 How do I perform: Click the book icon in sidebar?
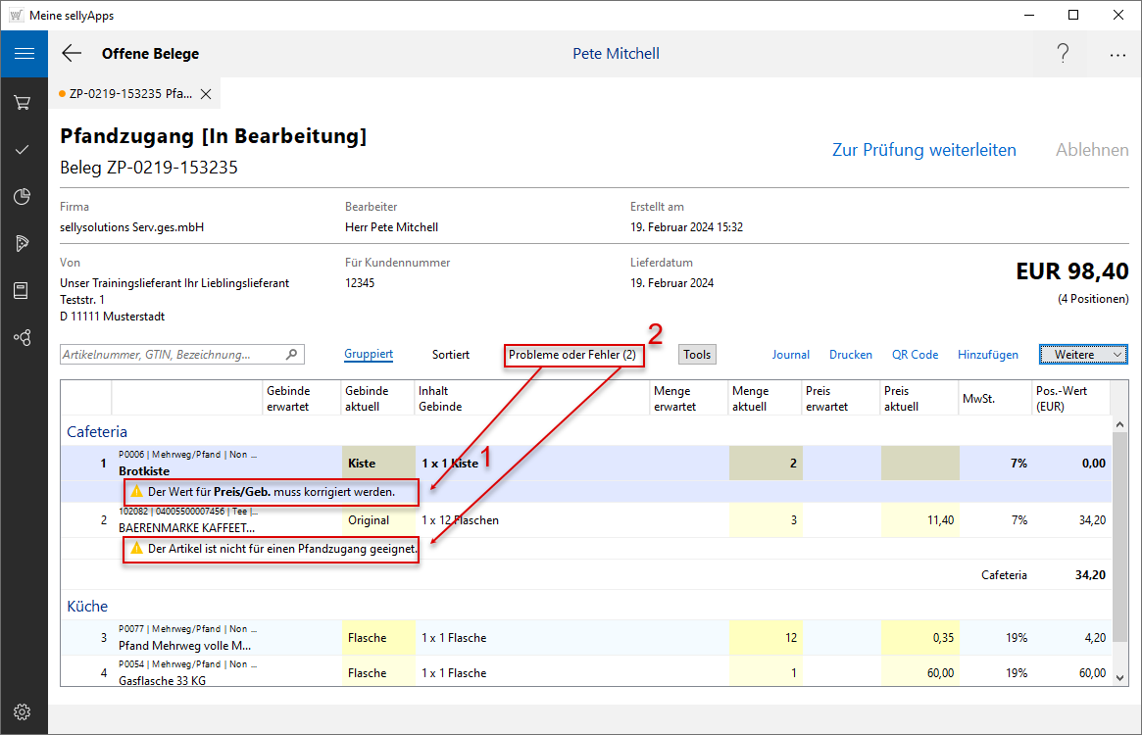pyautogui.click(x=24, y=290)
